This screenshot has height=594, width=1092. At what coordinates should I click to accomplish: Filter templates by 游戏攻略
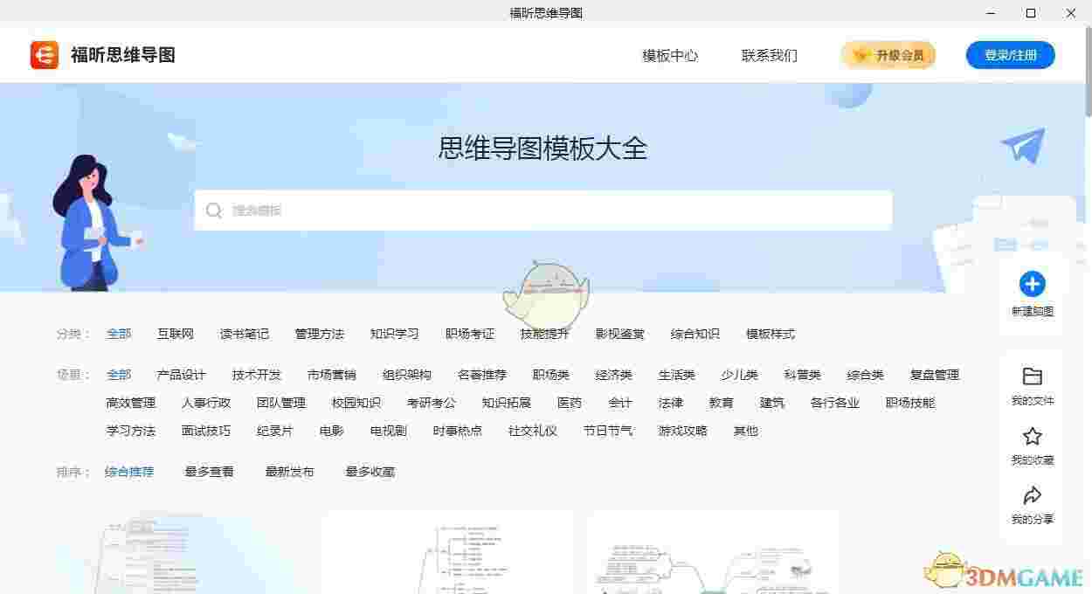click(x=682, y=431)
